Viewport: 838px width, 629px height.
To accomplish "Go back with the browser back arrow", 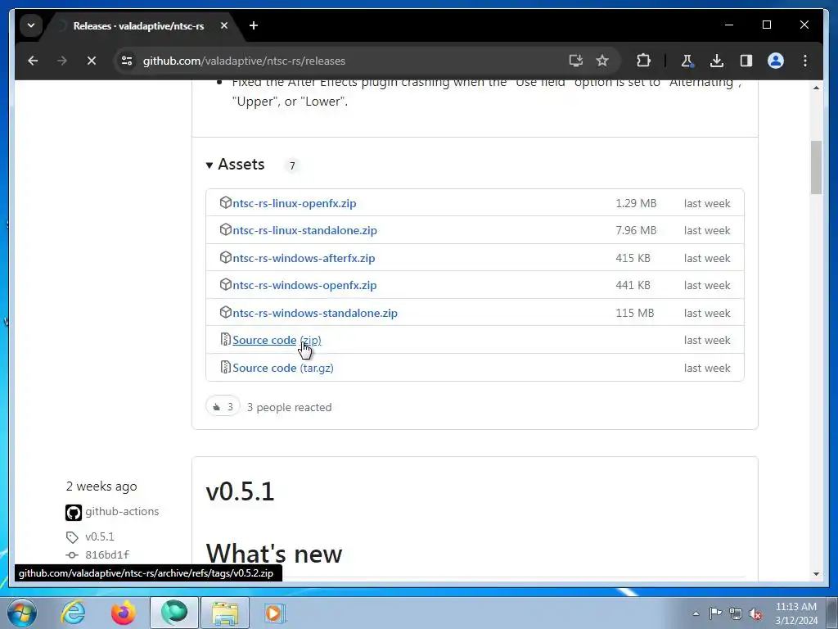I will point(33,61).
